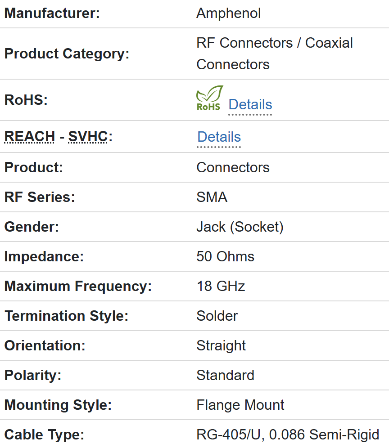389x448 pixels.
Task: Click the RF Connectors / Coaxial Connectors value
Action: coord(274,54)
